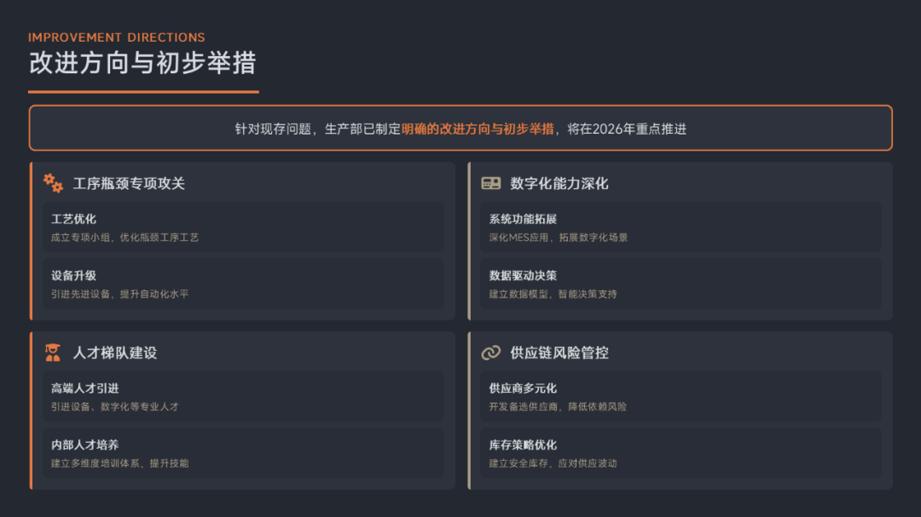The width and height of the screenshot is (921, 517).
Task: Click the 人才梯队建设 section heading
Action: click(115, 353)
